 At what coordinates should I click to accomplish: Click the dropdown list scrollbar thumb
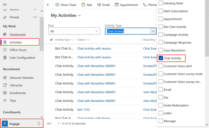tap(207, 28)
